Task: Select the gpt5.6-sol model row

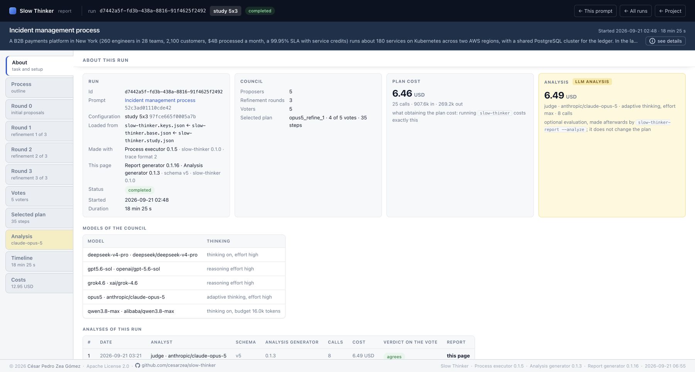Action: pos(184,269)
